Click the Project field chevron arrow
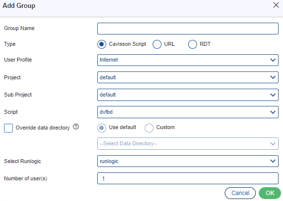283x201 pixels. 273,77
